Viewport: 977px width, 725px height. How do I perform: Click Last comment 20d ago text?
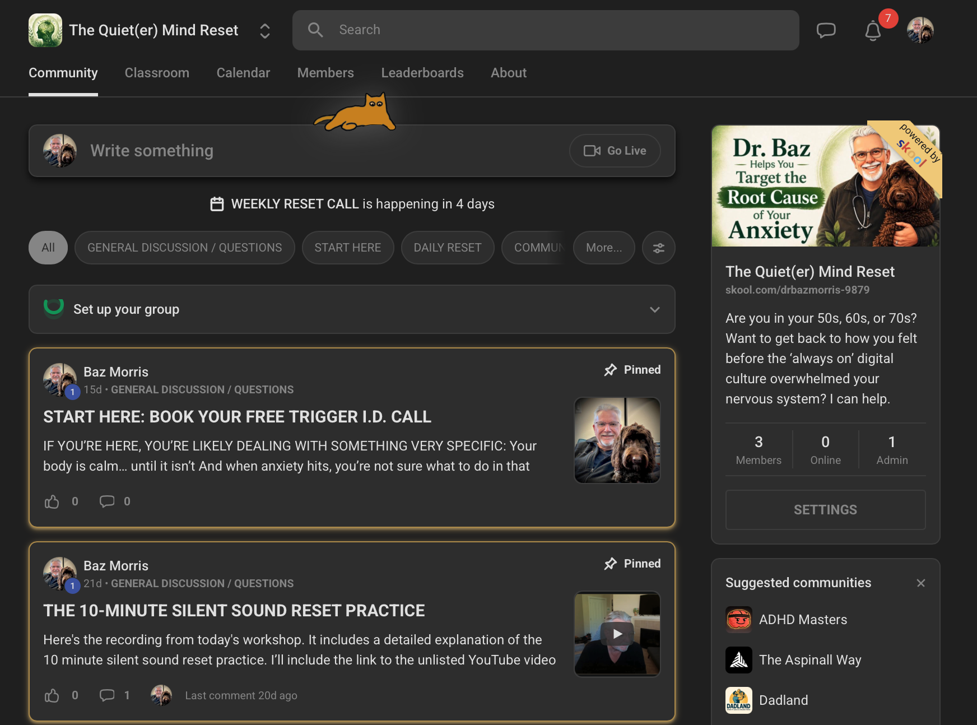(x=241, y=695)
